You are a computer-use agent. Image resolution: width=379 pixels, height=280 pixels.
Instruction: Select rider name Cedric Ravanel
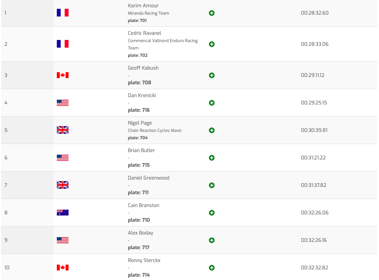[144, 33]
